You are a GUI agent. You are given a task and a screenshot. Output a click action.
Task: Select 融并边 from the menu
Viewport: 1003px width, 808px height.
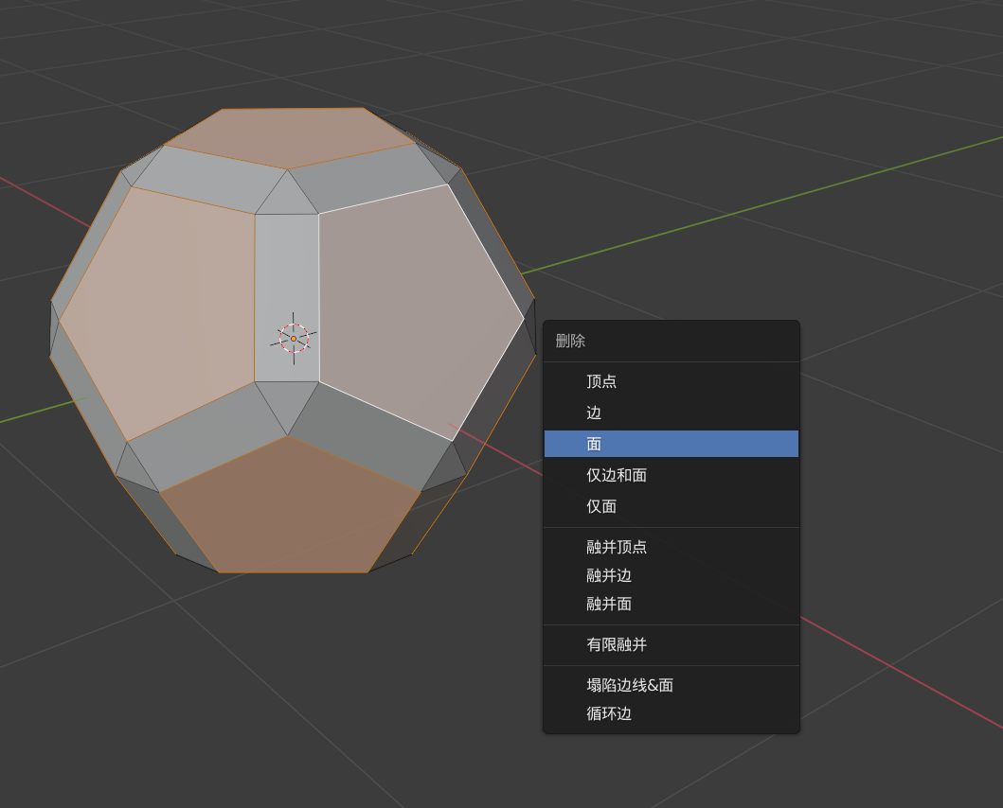pyautogui.click(x=671, y=575)
